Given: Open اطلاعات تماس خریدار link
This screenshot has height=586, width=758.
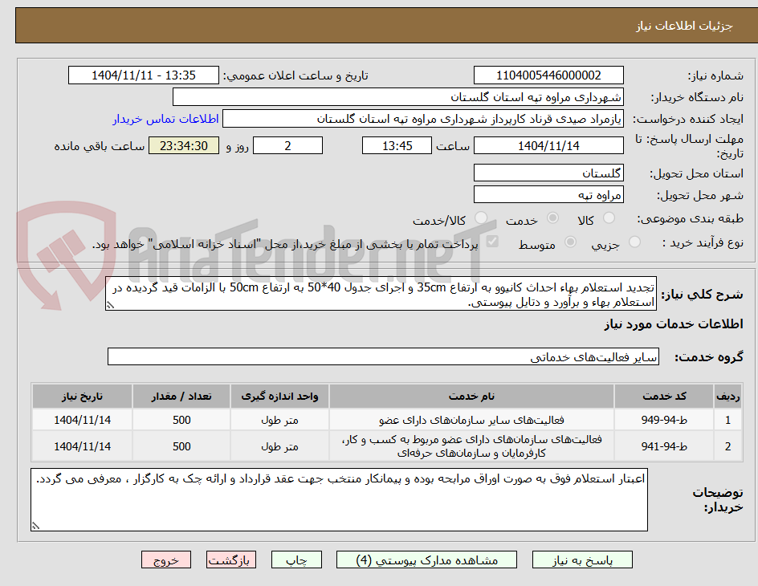Looking at the screenshot, I should point(165,119).
